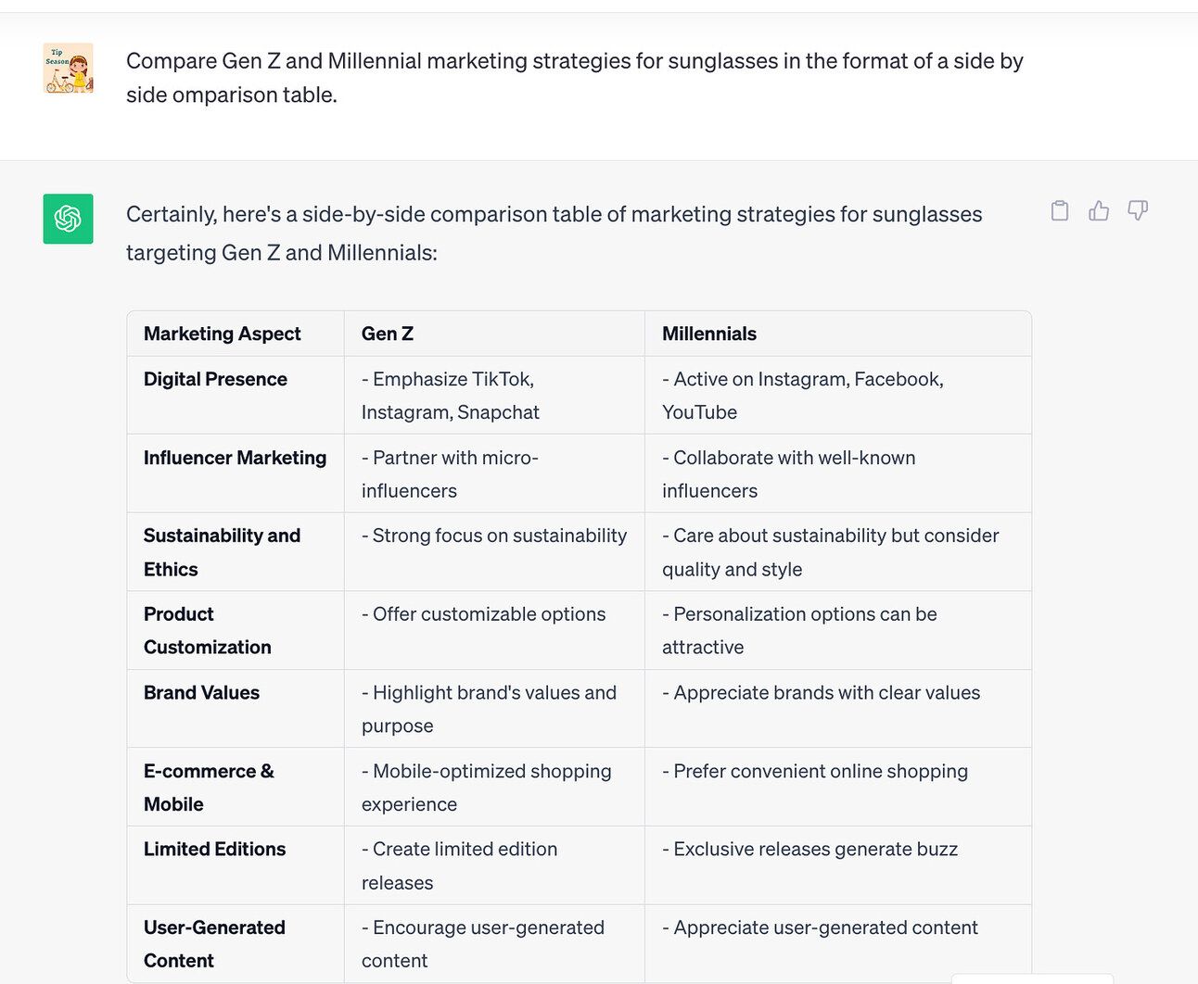Screen dimensions: 1198x984
Task: Click the Product Customization row label
Action: point(208,631)
